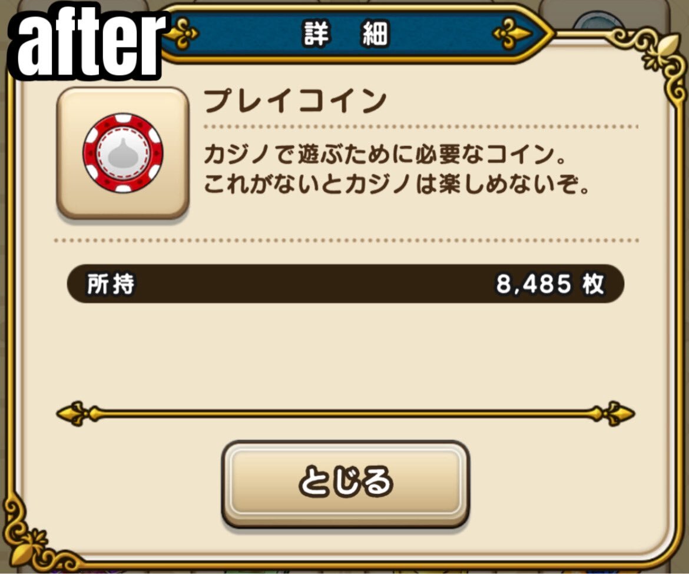Click the gold horizontal divider line

(345, 413)
